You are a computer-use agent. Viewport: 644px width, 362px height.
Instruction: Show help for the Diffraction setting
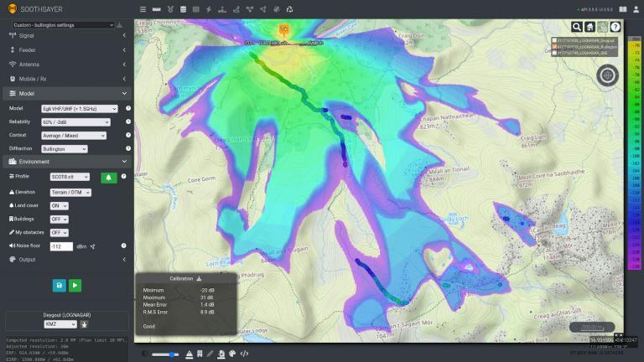pyautogui.click(x=128, y=148)
